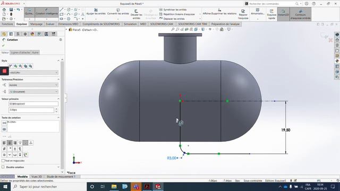Viewport: 340px width, 191px height.
Task: Insert the centerline symbol
Action: pos(20,149)
